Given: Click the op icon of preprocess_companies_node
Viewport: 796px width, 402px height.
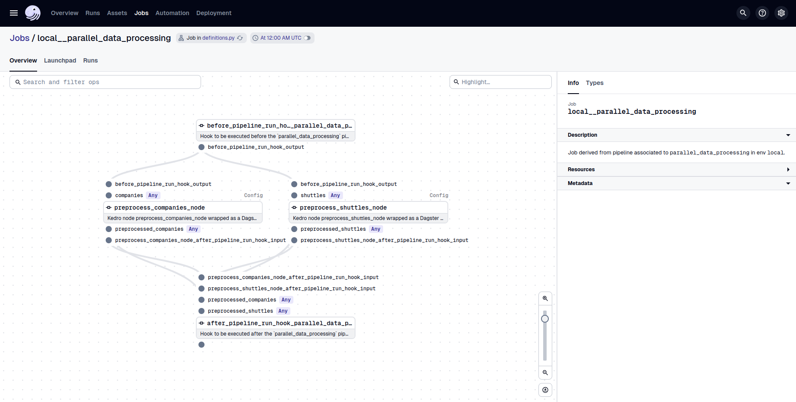Looking at the screenshot, I should click(109, 207).
